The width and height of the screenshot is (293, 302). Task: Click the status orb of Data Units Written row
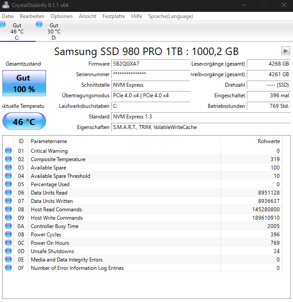[x=8, y=201]
